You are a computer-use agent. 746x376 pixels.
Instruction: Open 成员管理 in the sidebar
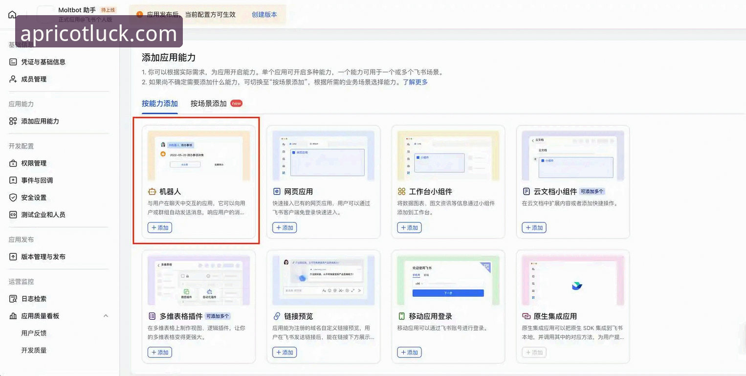coord(34,79)
